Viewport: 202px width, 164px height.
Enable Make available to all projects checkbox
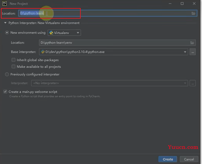coord(13,67)
